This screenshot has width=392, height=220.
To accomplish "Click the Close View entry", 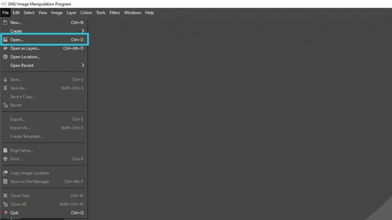I will point(44,196).
